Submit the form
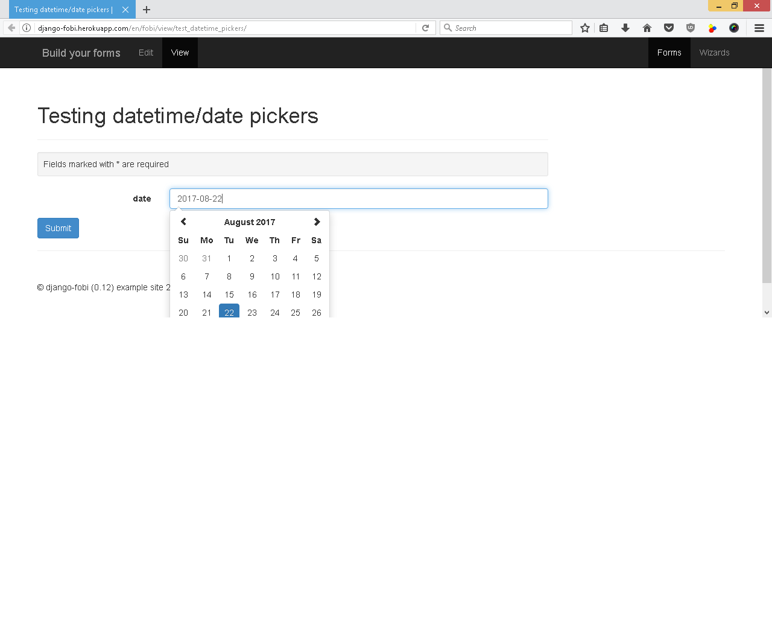 click(x=58, y=228)
